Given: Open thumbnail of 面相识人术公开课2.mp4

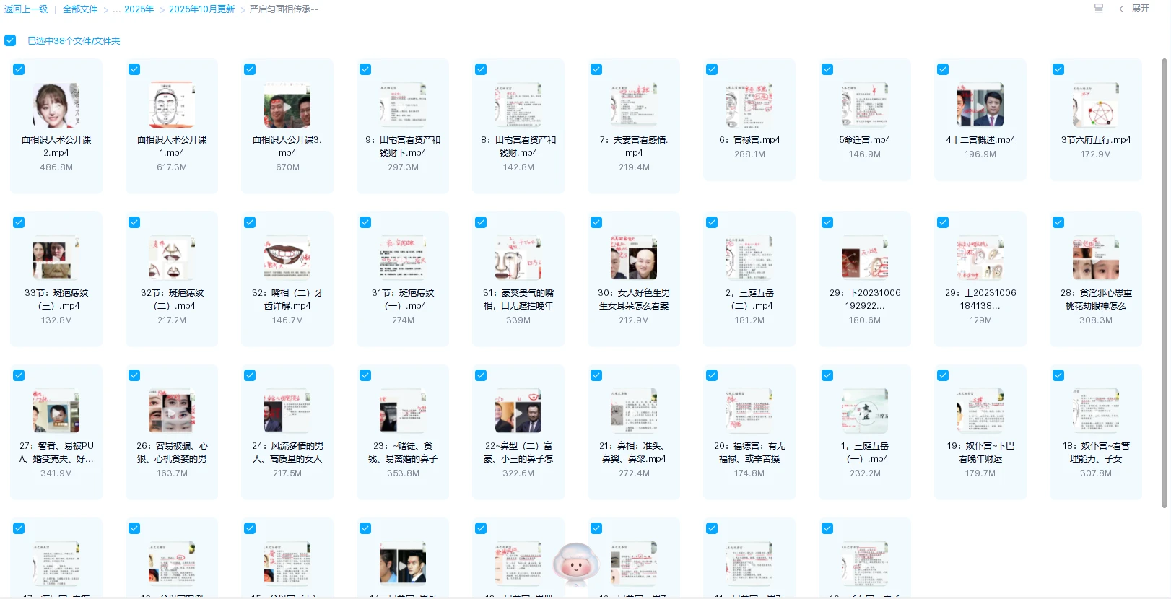Looking at the screenshot, I should click(x=56, y=105).
